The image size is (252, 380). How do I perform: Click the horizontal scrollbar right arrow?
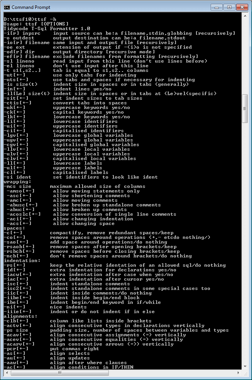pyautogui.click(x=239, y=373)
